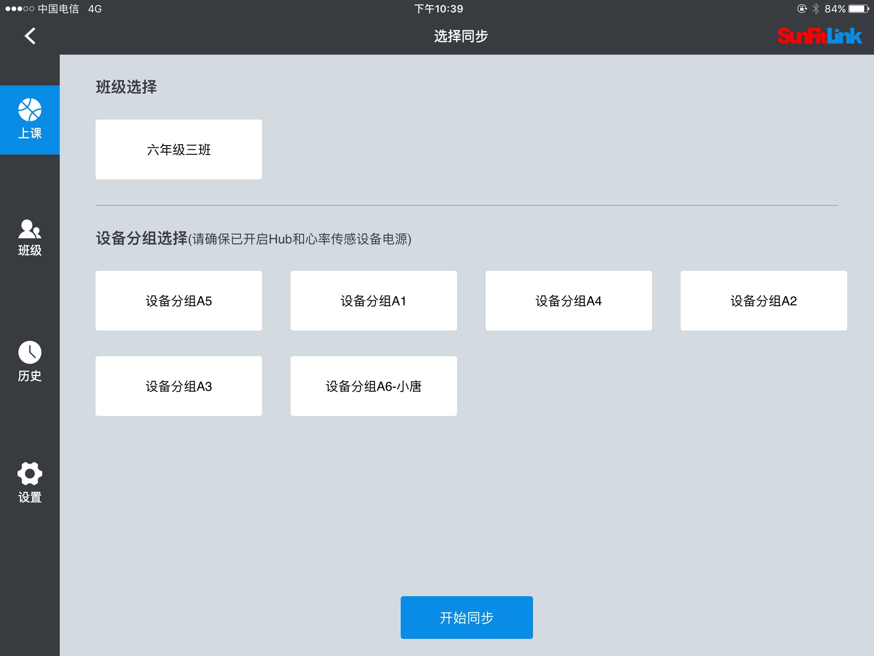Start syncing with 开始同步 button
This screenshot has height=656, width=874.
coord(467,618)
